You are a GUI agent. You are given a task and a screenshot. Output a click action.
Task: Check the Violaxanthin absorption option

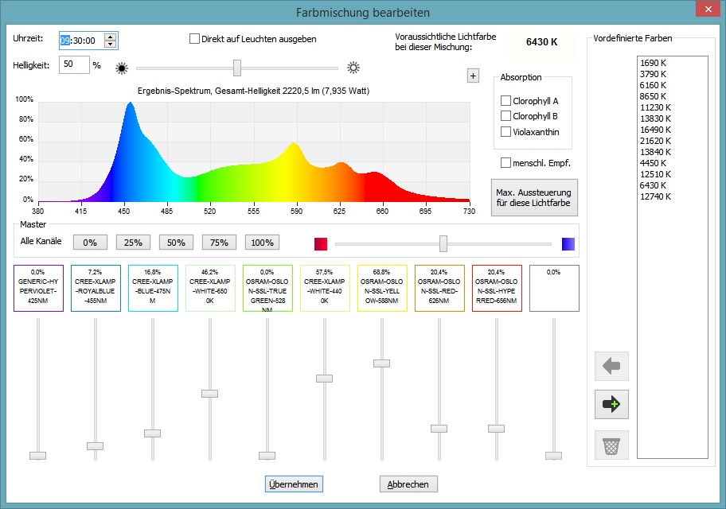click(x=505, y=132)
